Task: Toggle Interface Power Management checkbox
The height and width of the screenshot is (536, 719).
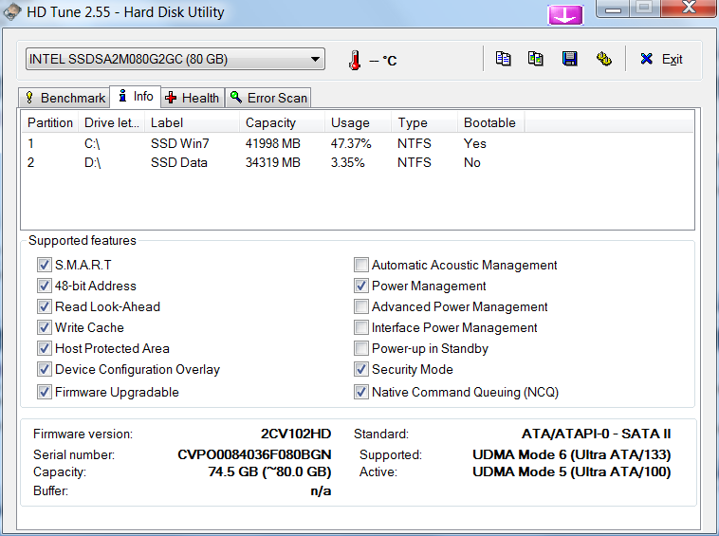Action: 361,327
